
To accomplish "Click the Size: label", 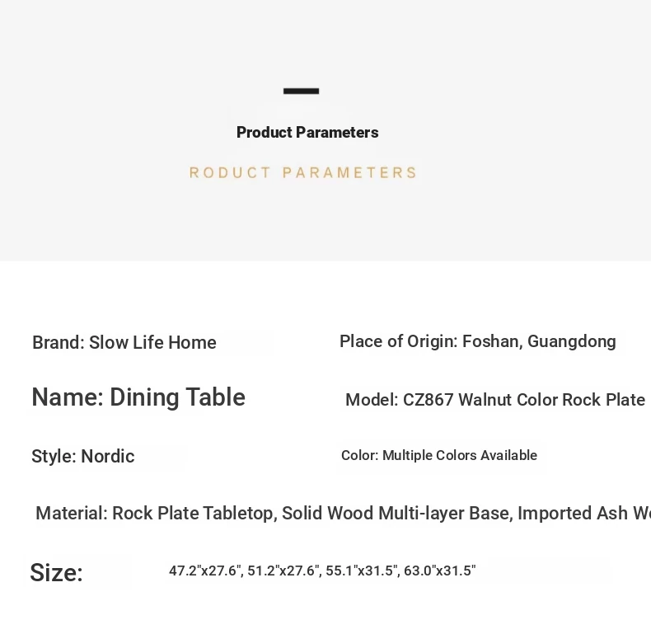I will 57,572.
